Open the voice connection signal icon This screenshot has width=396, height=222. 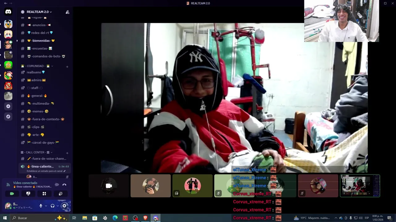pos(8,185)
